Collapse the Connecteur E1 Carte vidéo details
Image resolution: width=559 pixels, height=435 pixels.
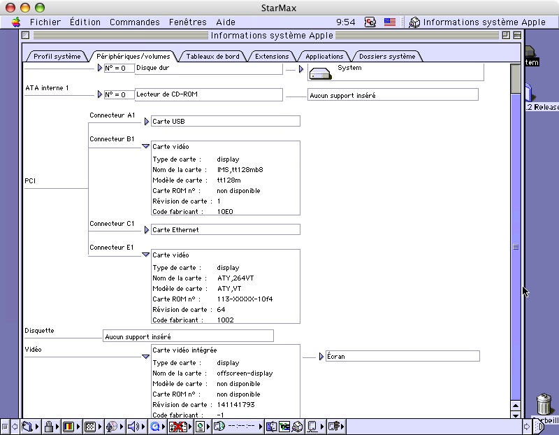(145, 255)
